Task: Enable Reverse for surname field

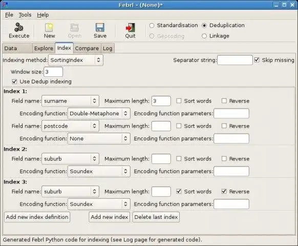Action: 224,101
